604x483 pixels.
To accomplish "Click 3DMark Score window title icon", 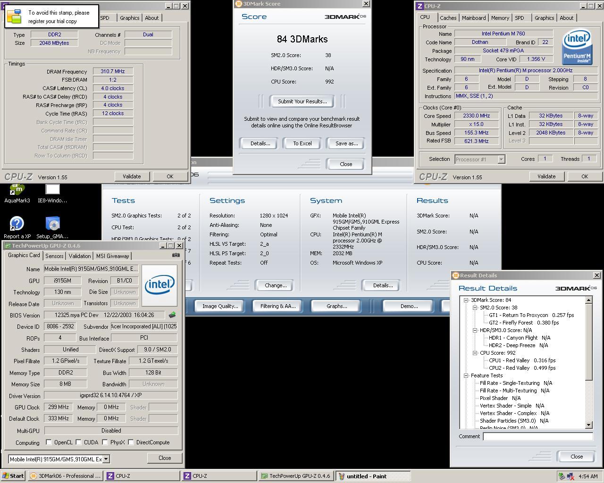I will [239, 3].
